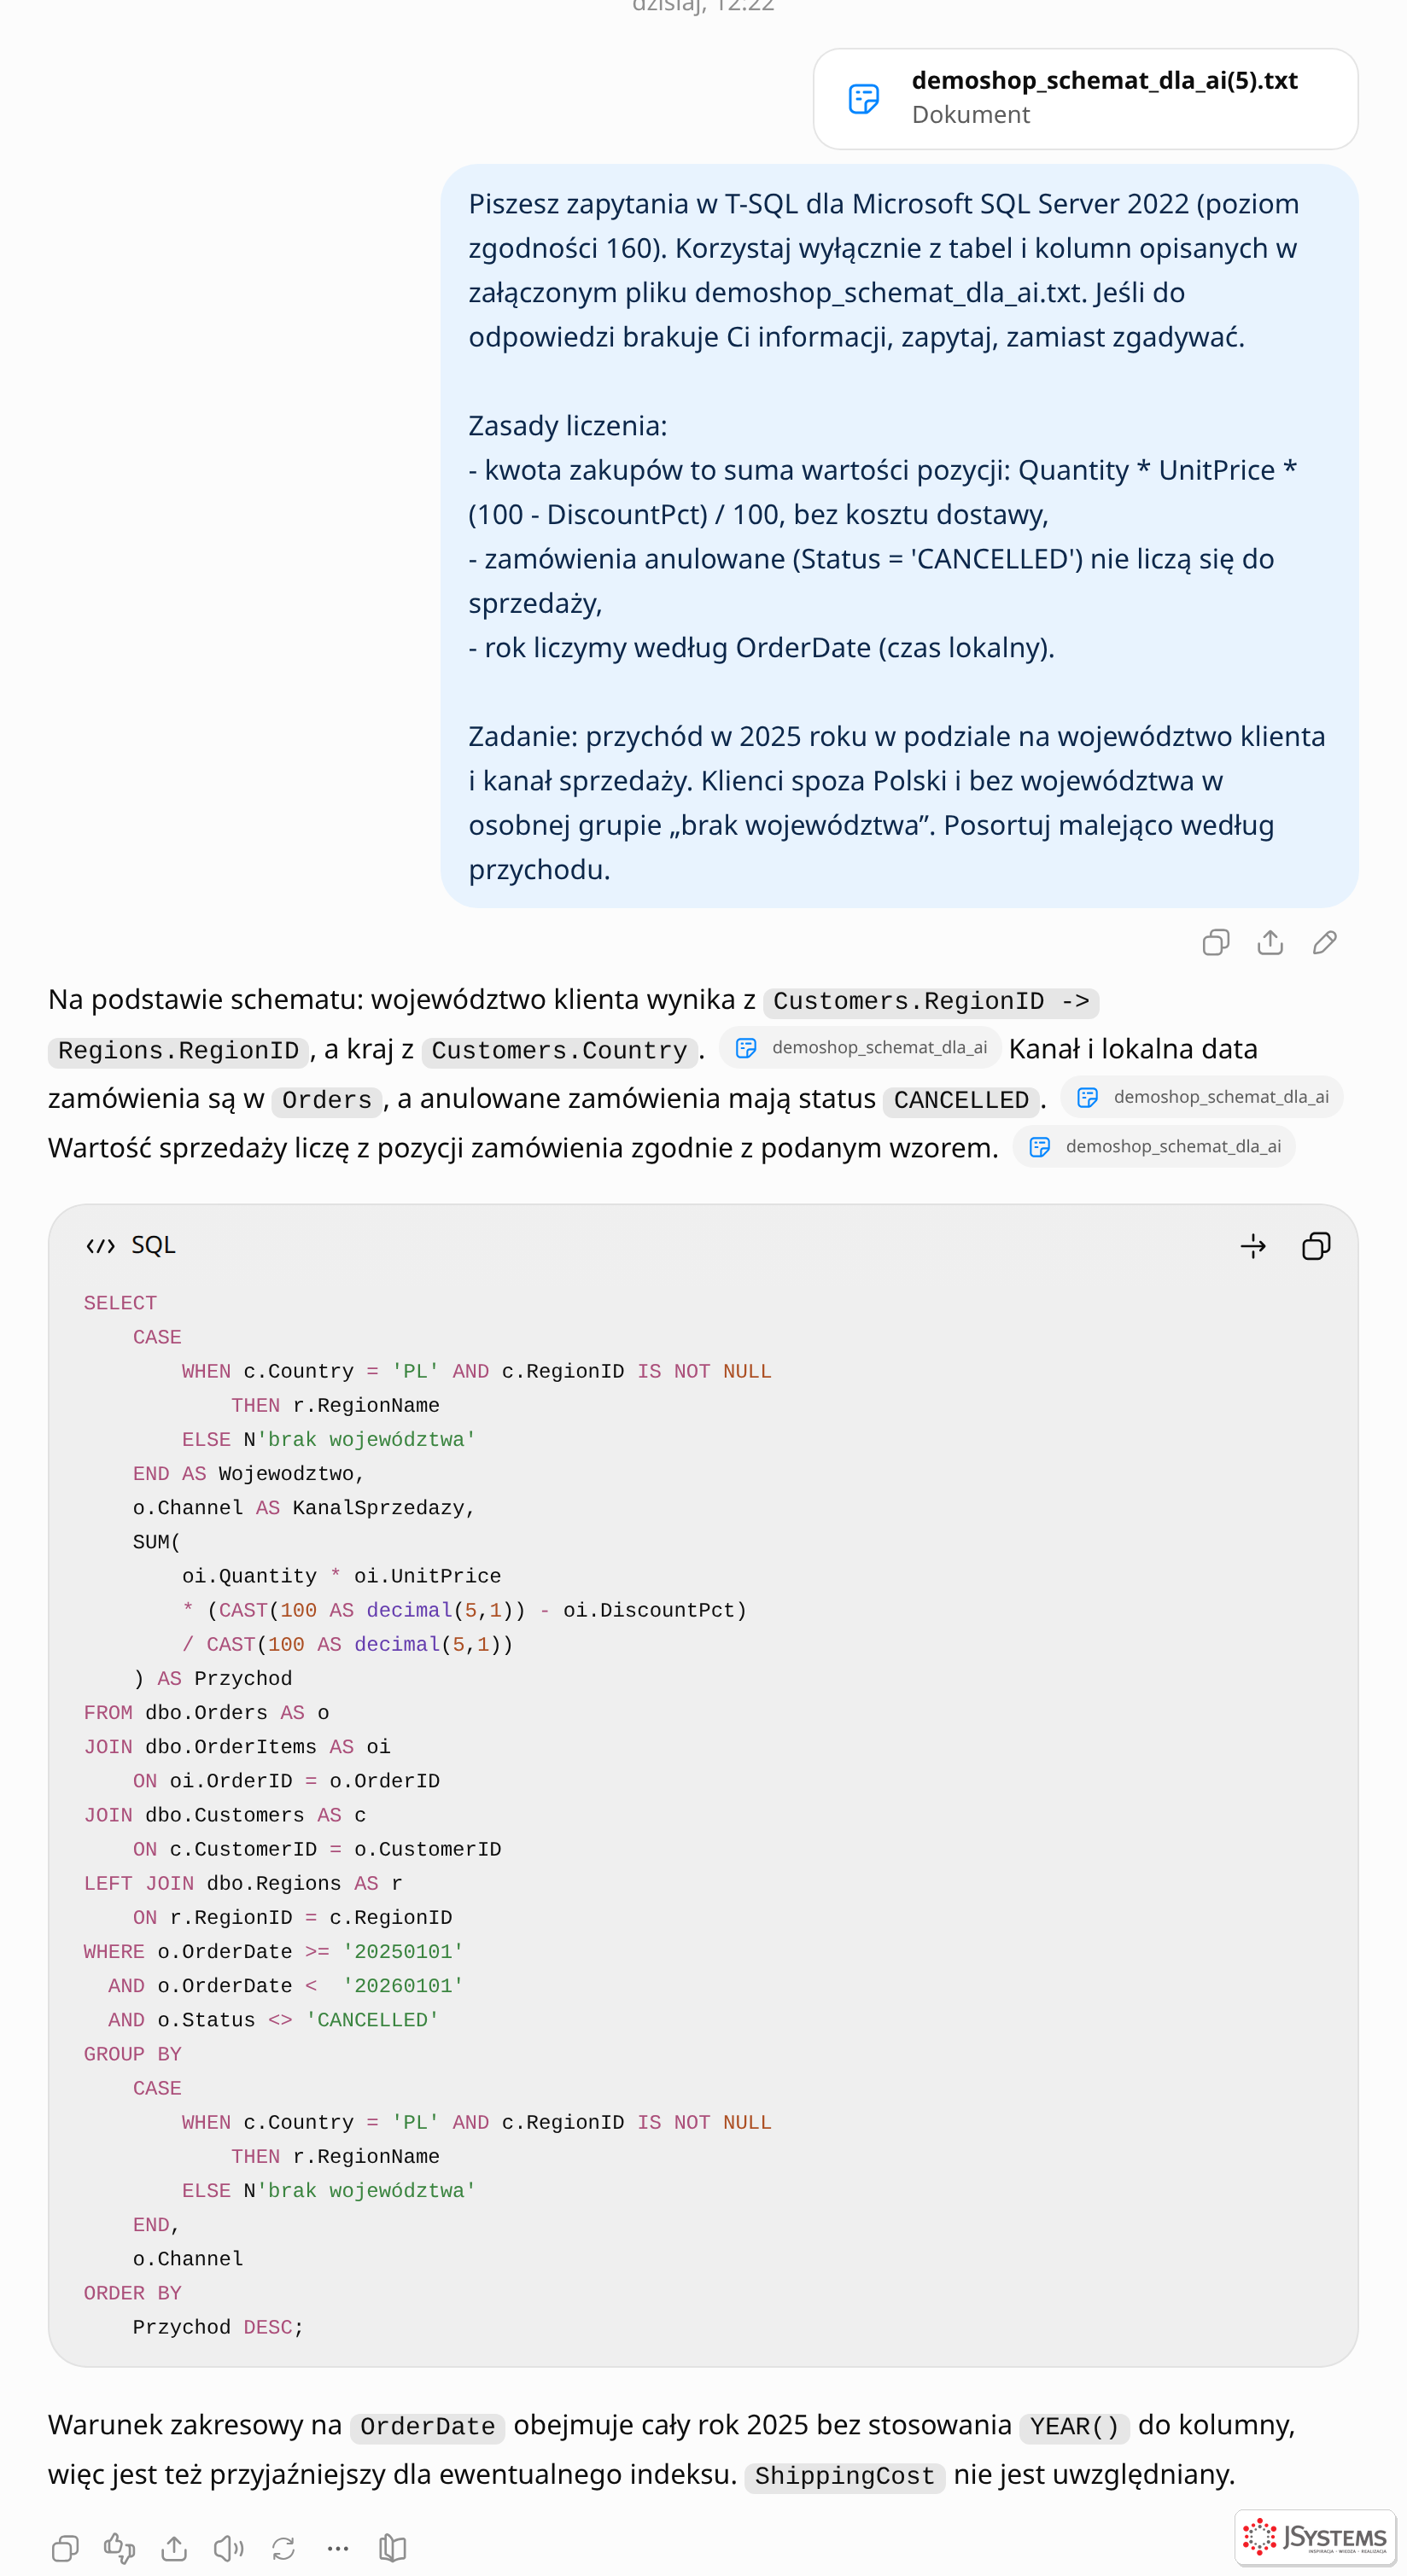Copy the assistant response
This screenshot has height=2576, width=1407.
tap(65, 2548)
